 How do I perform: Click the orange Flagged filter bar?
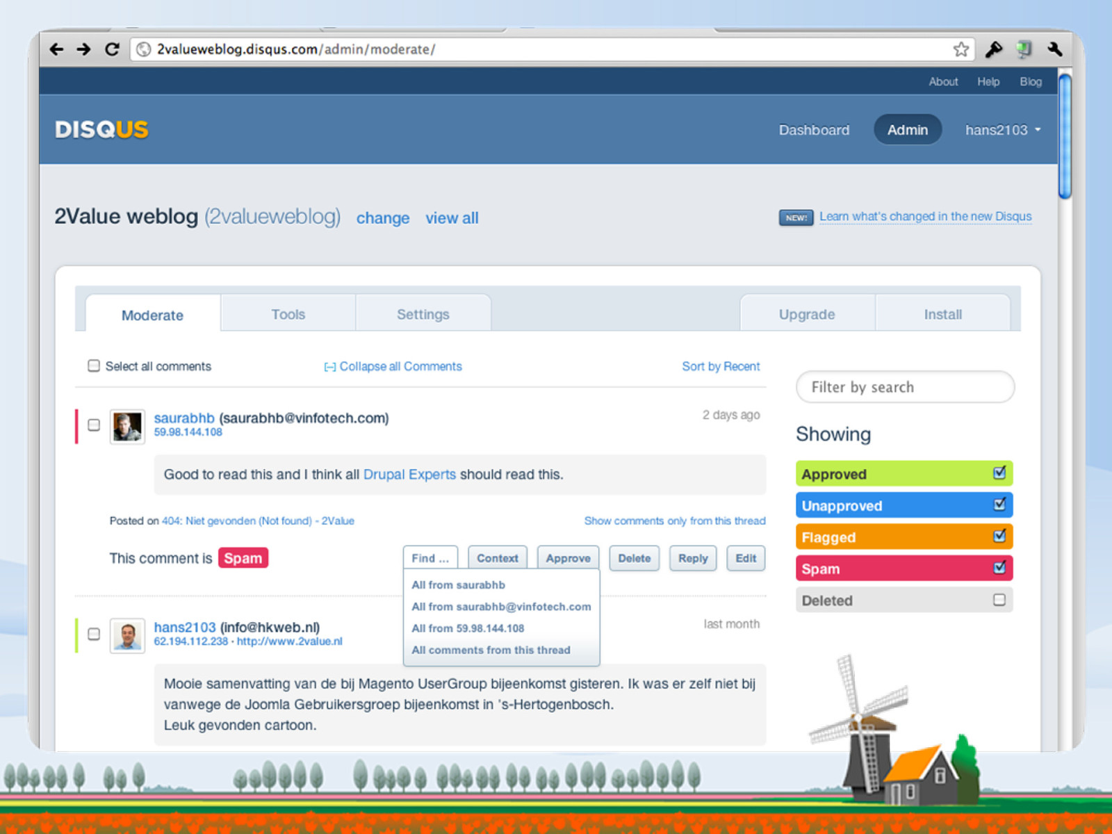pos(904,537)
